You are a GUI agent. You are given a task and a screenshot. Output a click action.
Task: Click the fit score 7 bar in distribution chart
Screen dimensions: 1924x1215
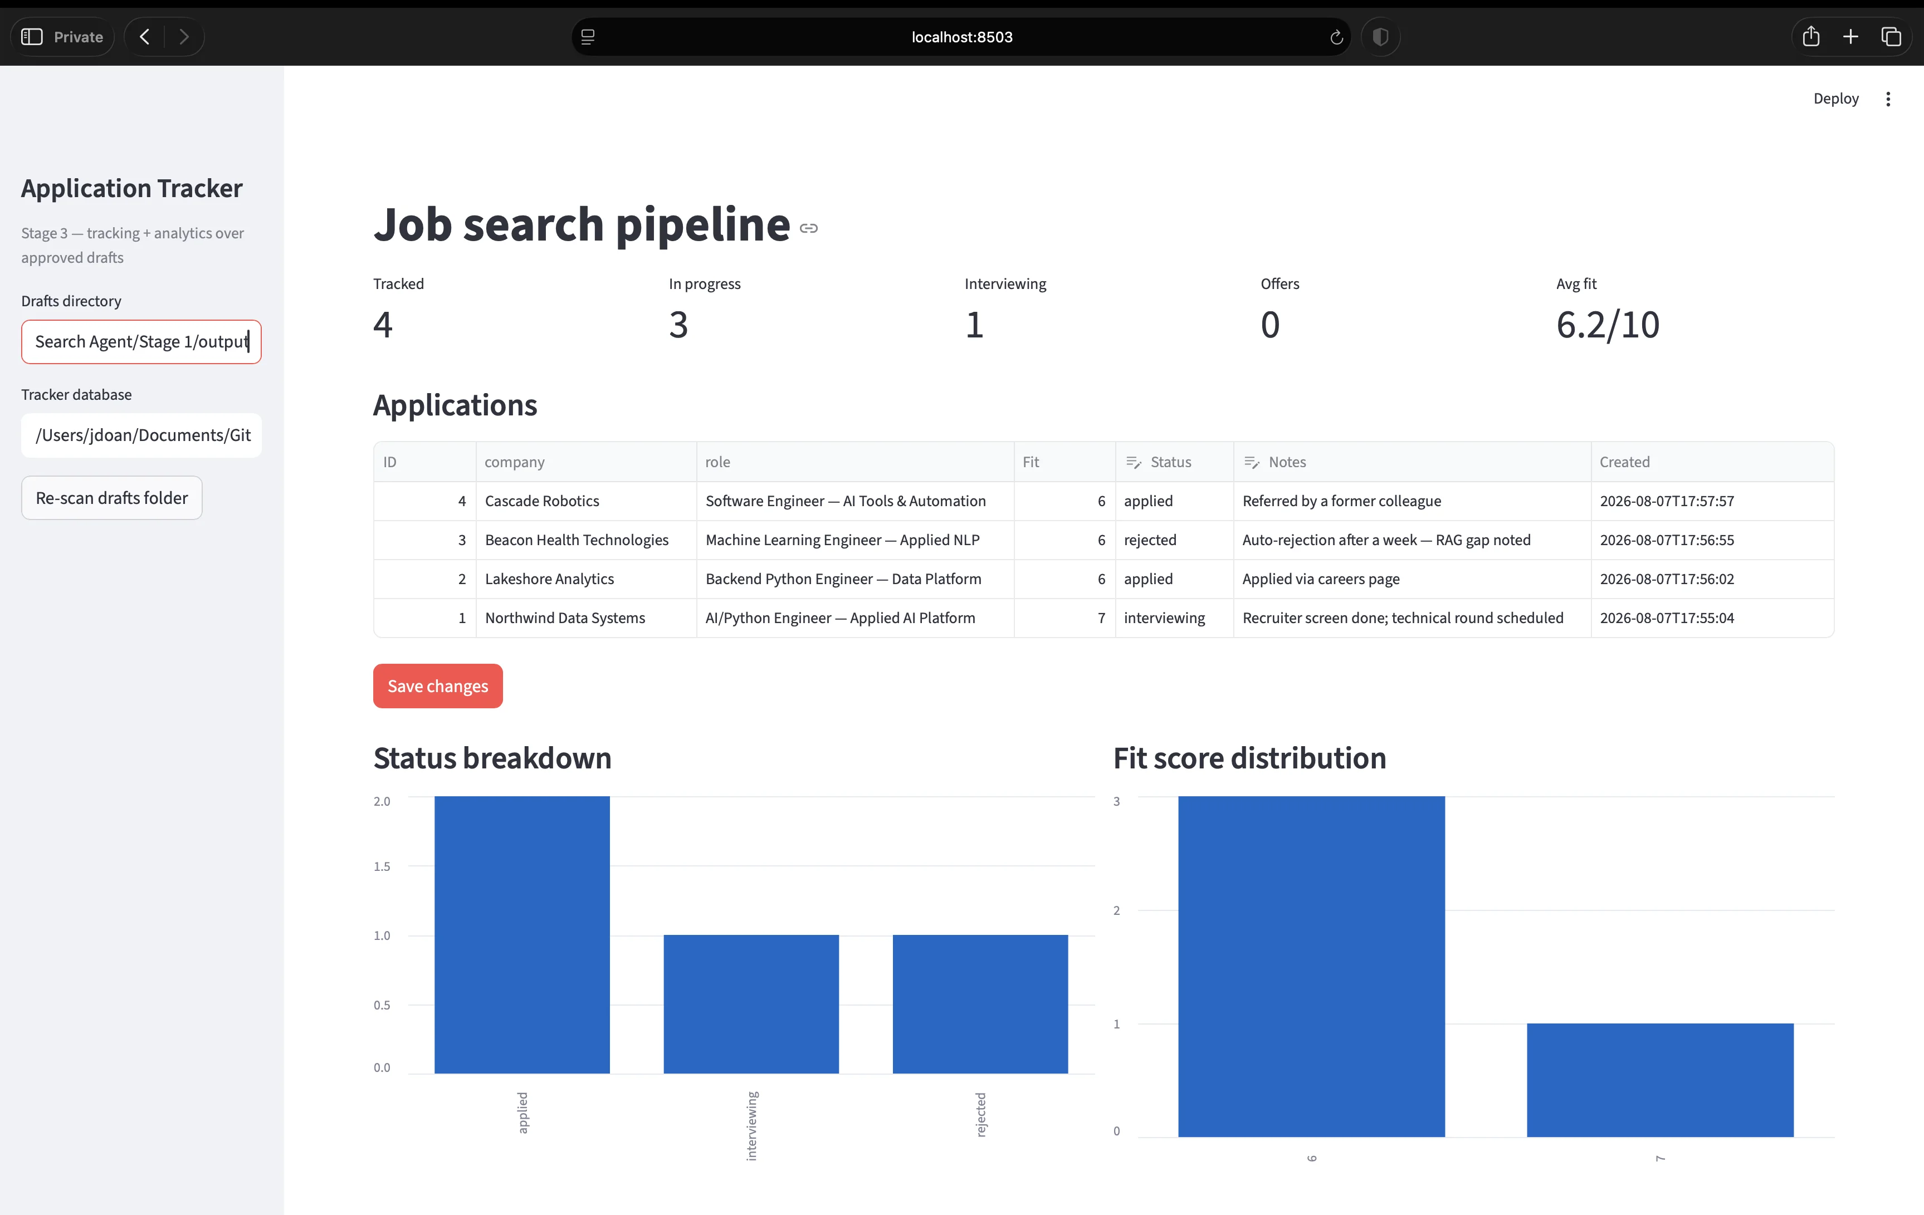[x=1659, y=1080]
